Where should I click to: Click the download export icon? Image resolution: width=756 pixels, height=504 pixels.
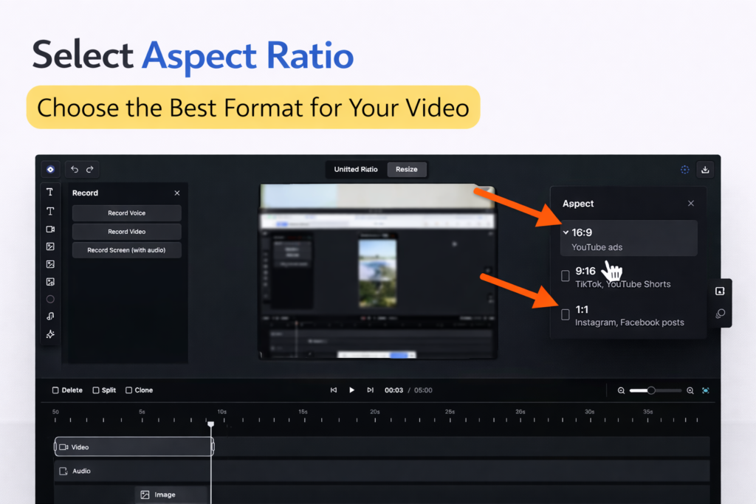click(705, 170)
